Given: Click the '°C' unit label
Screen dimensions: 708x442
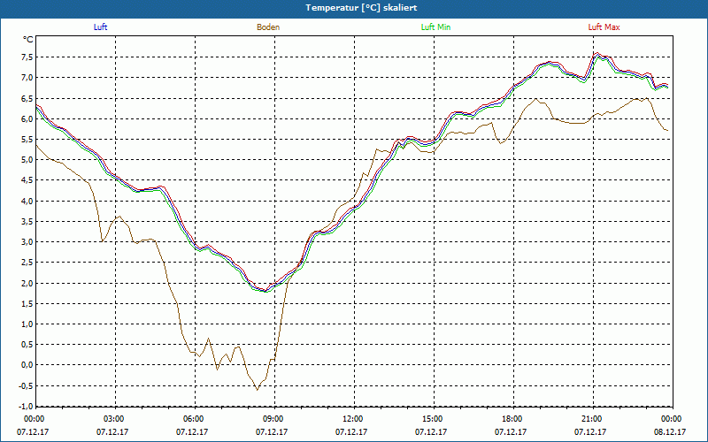Looking at the screenshot, I should [x=28, y=40].
